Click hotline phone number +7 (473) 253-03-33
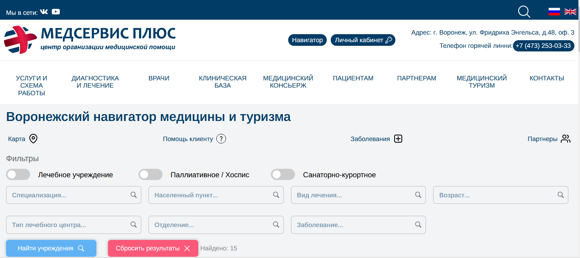The width and height of the screenshot is (580, 258). [543, 46]
